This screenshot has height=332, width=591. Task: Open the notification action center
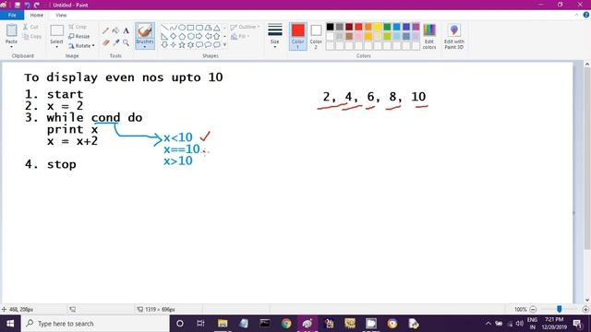577,324
